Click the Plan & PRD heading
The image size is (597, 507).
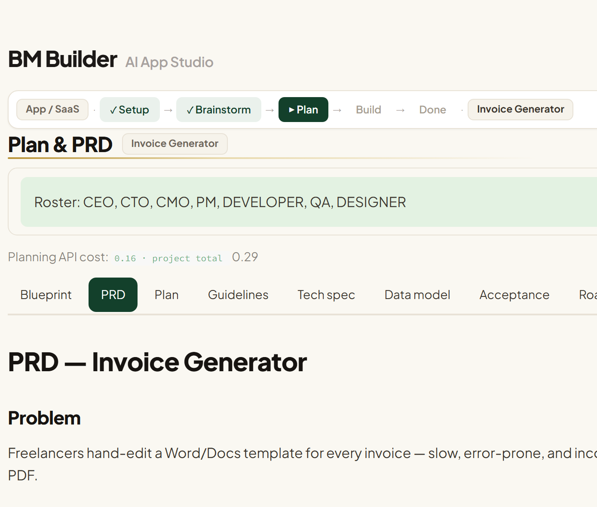click(x=60, y=145)
